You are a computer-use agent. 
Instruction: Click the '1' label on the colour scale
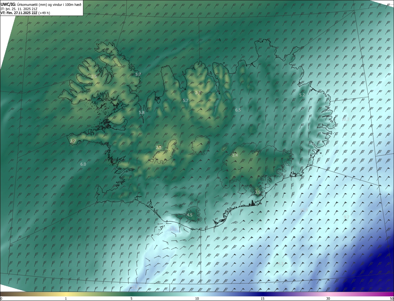tap(66, 299)
